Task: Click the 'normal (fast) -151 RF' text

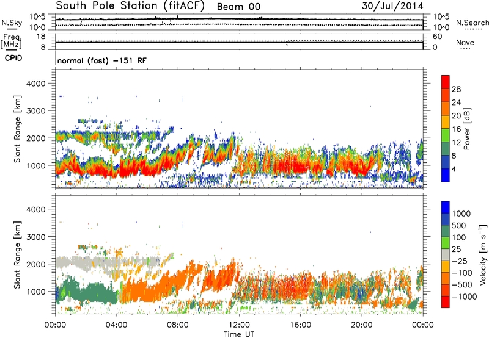Action: pos(101,60)
